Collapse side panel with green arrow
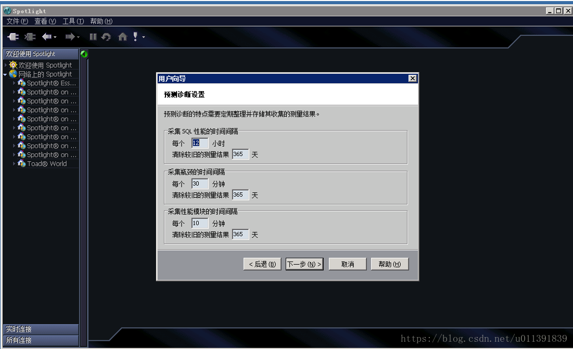Screen dimensions: 573x349 point(84,54)
